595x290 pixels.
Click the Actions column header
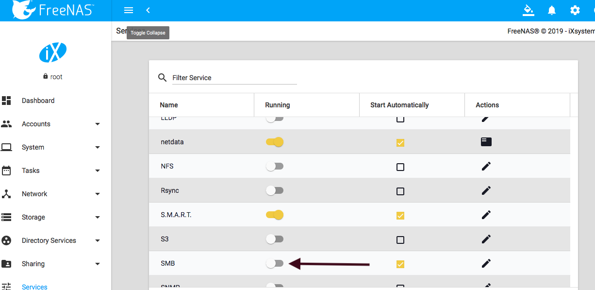pyautogui.click(x=487, y=105)
